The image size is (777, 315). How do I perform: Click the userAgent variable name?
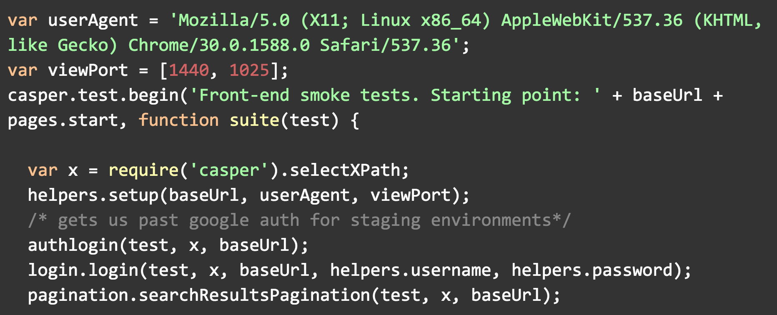(93, 20)
